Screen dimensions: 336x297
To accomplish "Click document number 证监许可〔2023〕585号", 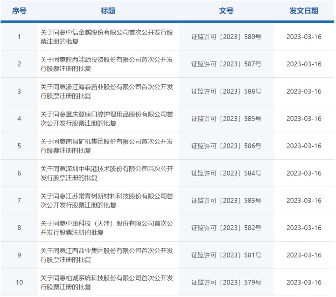I will click(226, 119).
